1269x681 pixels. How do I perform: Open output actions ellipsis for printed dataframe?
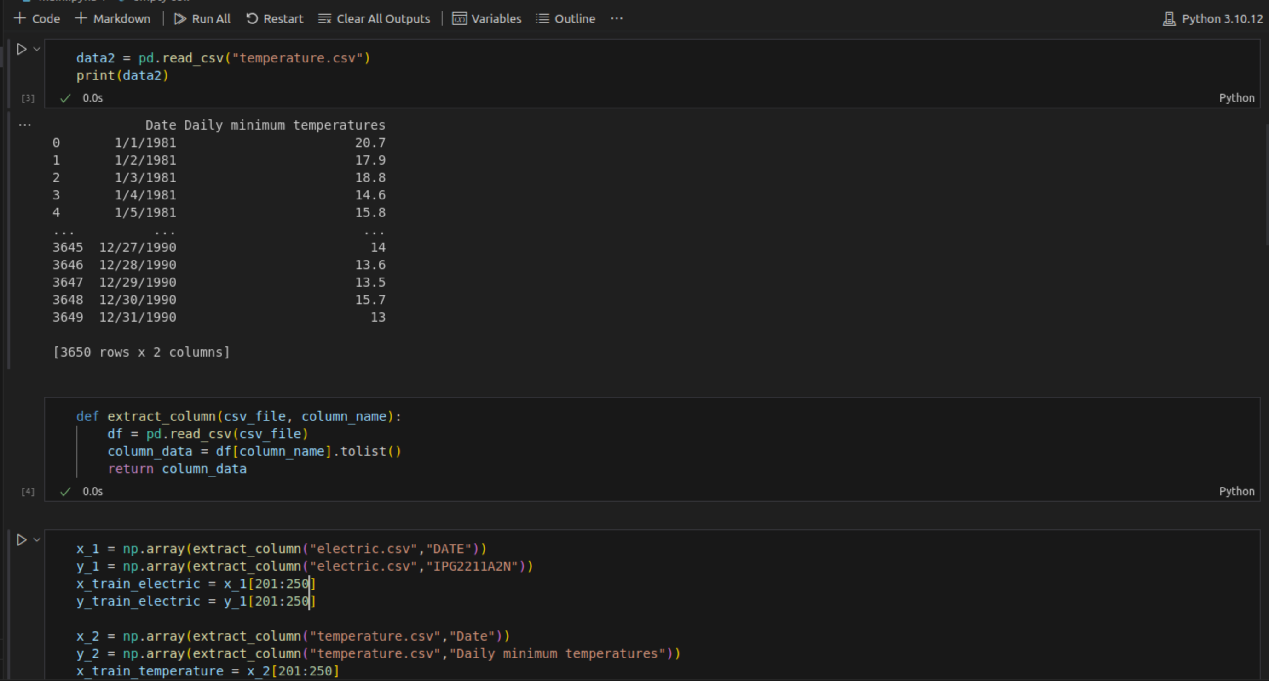pos(25,125)
